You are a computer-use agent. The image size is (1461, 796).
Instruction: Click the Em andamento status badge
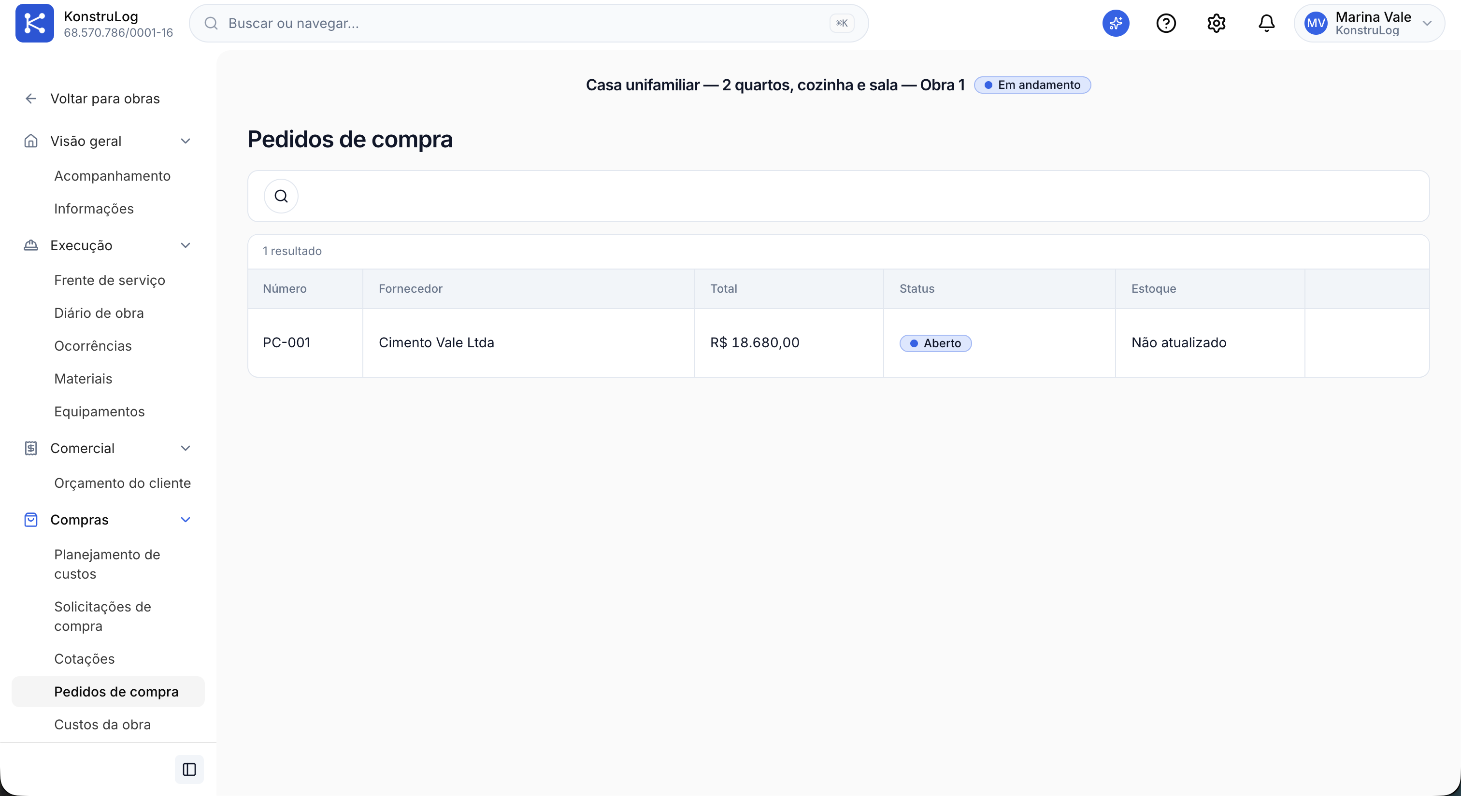(x=1031, y=85)
